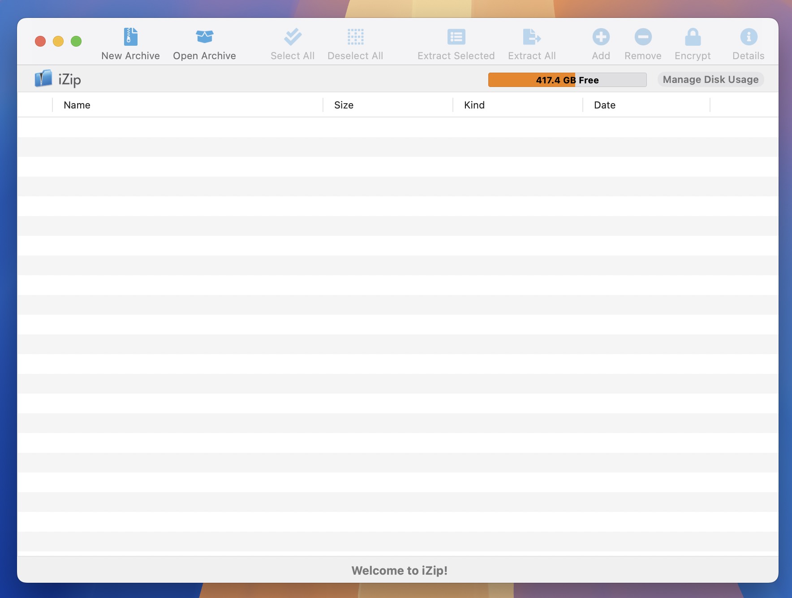Viewport: 792px width, 598px height.
Task: Open Manage Disk Usage
Action: 710,79
